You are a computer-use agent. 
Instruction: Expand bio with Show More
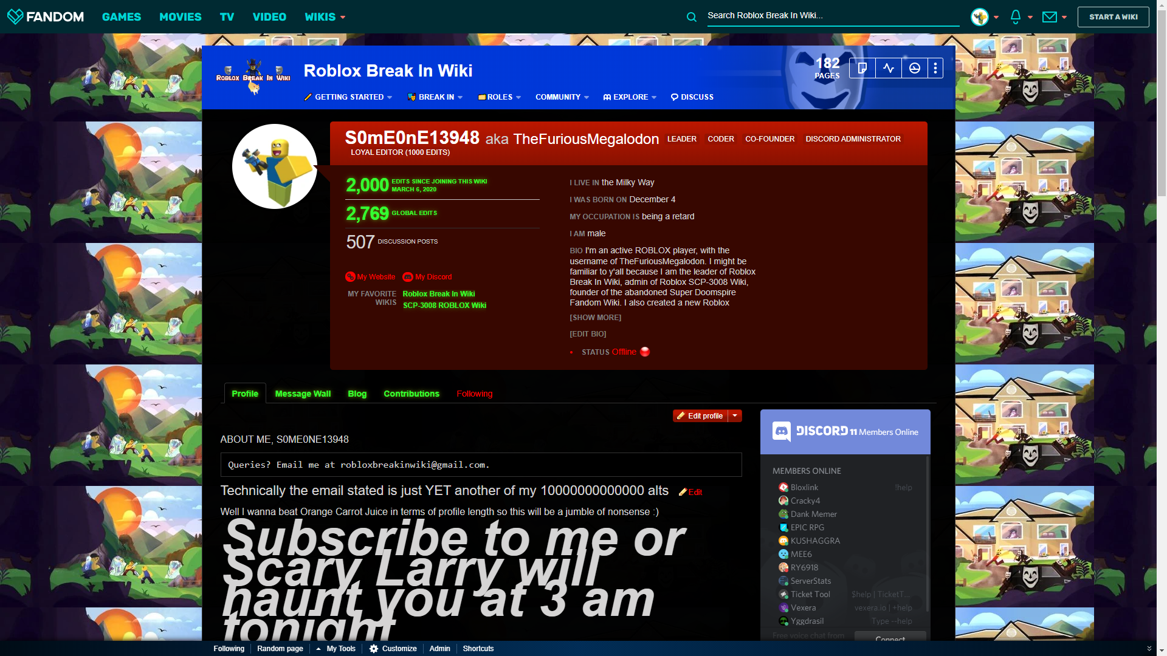coord(595,318)
